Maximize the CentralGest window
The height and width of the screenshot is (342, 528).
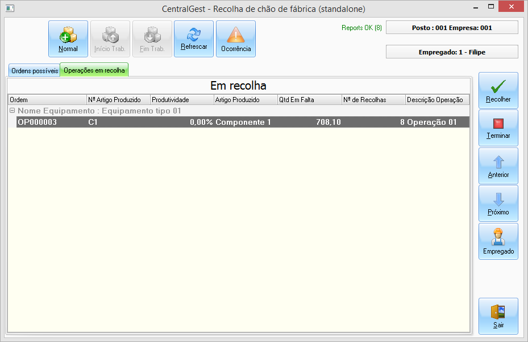point(491,7)
